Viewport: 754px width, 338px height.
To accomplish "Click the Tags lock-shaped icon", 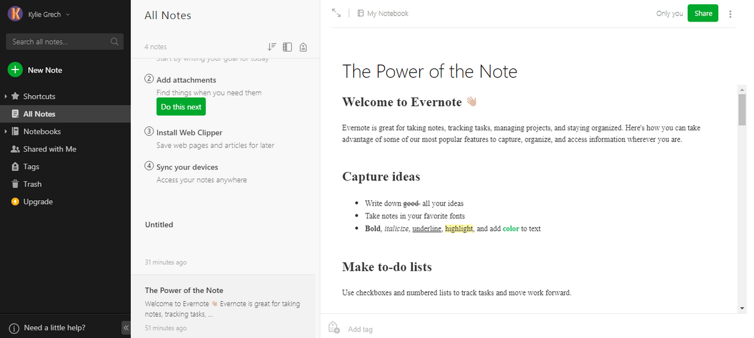I will pyautogui.click(x=16, y=167).
